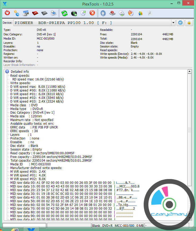Click the printer icon in the toolbar
Viewport: 196px width, 231px height.
pos(53,13)
